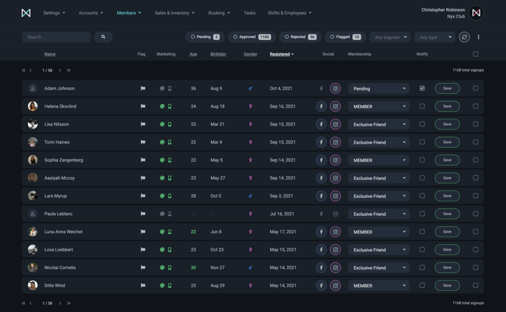Click the Nyx Club logo at top left

click(26, 13)
